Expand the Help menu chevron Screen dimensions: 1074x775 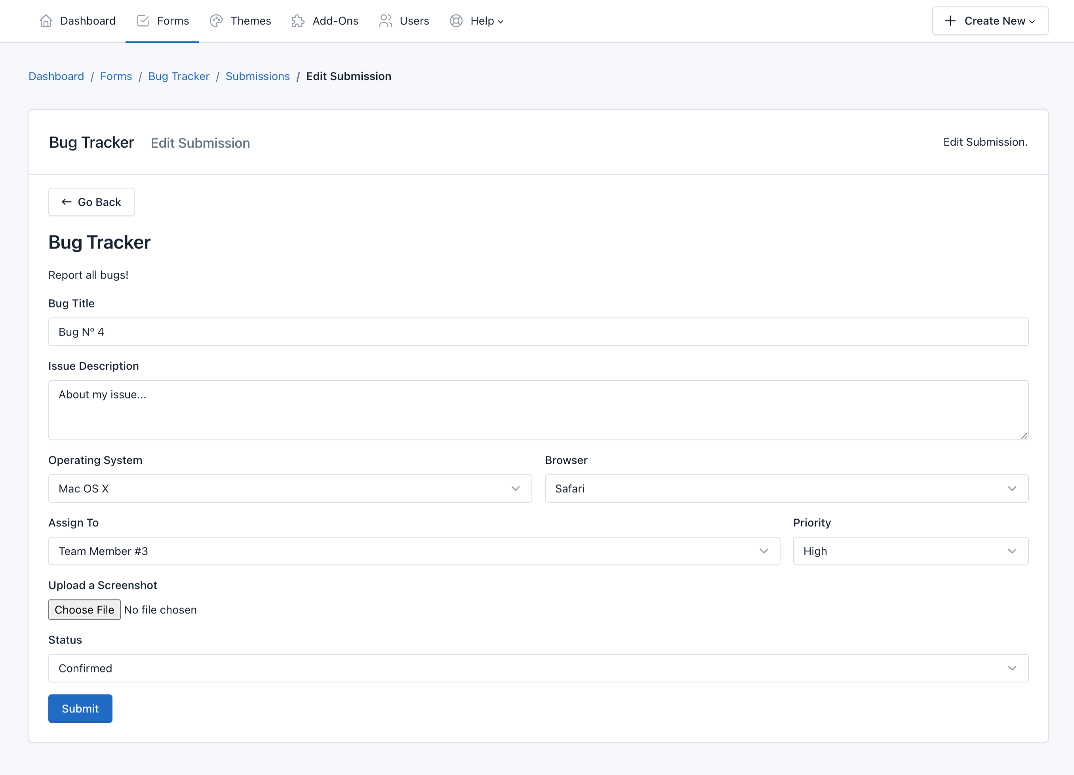tap(501, 21)
